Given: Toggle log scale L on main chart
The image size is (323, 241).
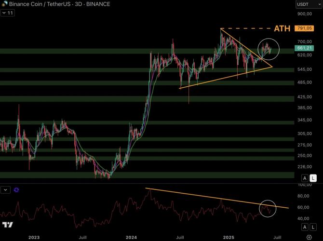Looking at the screenshot, I should point(313,178).
